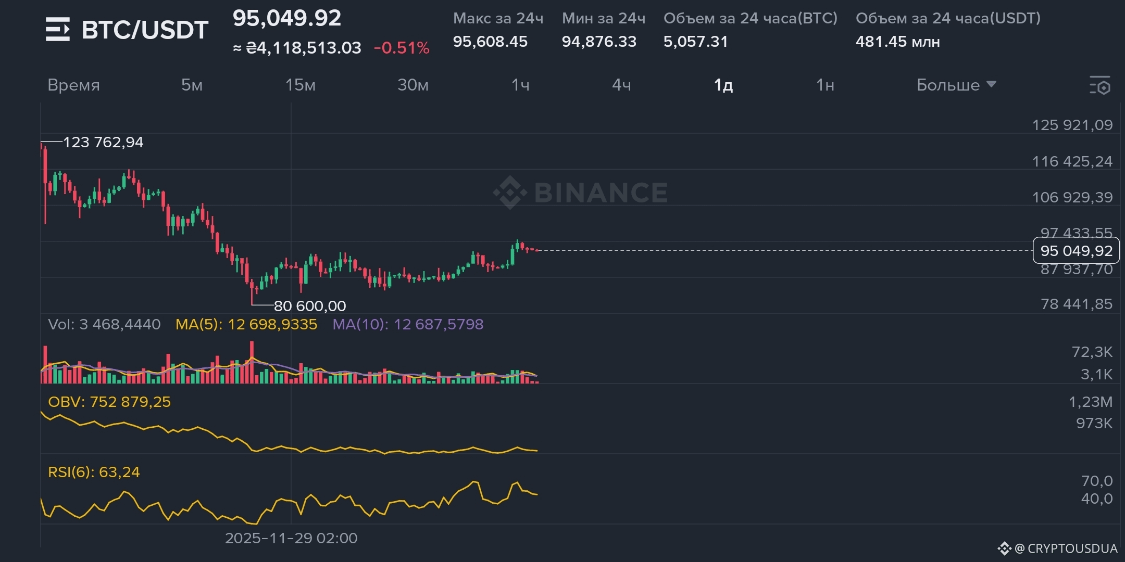Click the BTC/USDT pair title
This screenshot has height=562, width=1125.
[145, 30]
